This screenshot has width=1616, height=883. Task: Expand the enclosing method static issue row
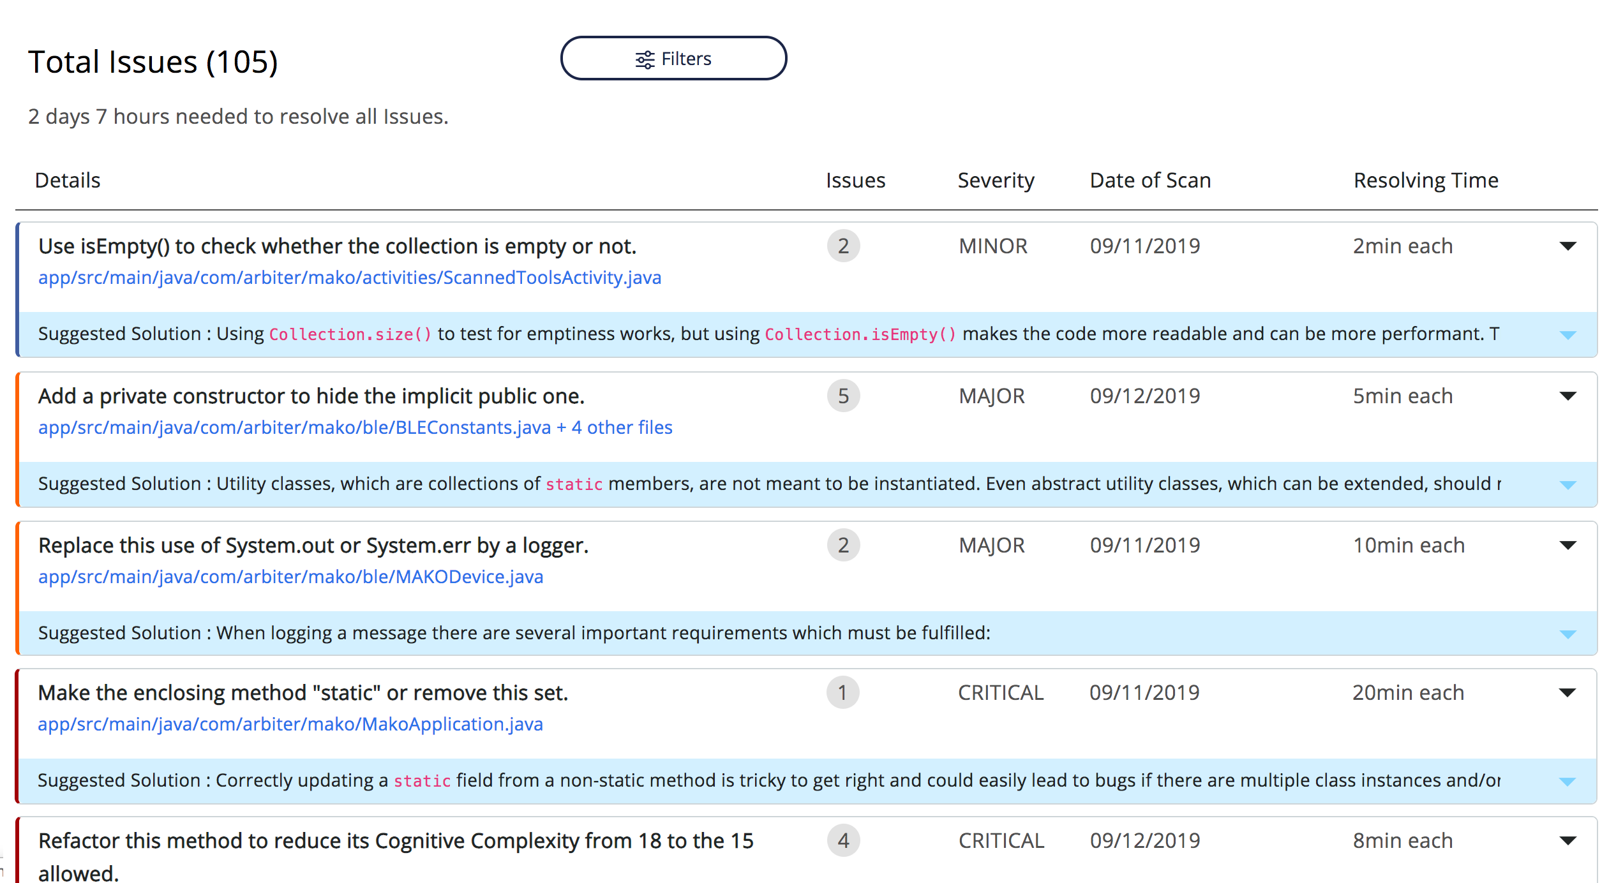point(1567,693)
